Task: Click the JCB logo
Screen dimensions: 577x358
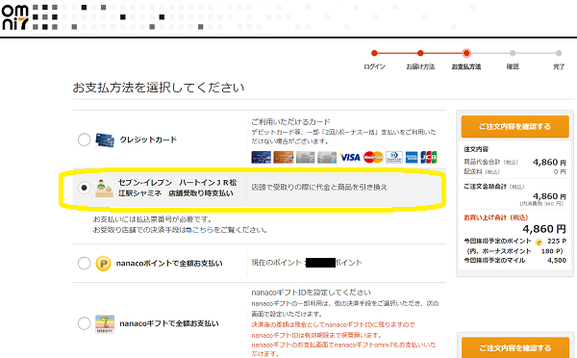Action: tap(429, 157)
